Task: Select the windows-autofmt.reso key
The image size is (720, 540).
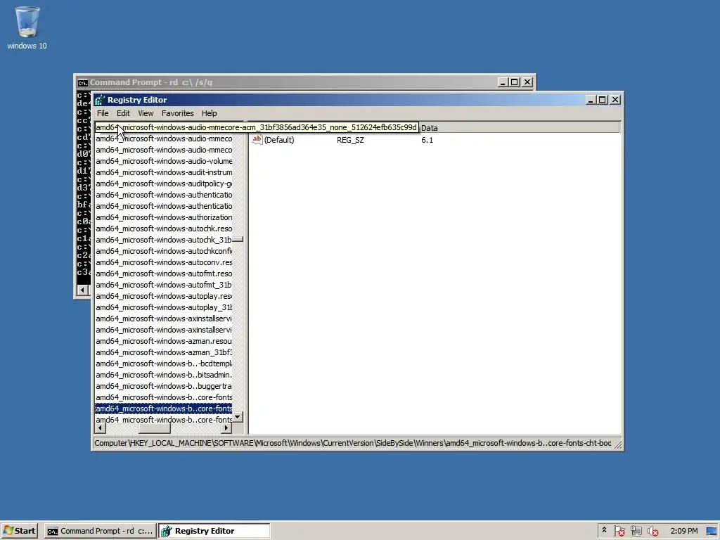Action: click(163, 274)
